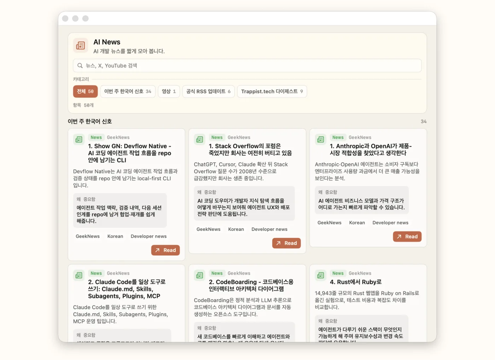The image size is (495, 360).
Task: Open the CodeBoarding 코드베이스용 headline
Action: pyautogui.click(x=251, y=286)
